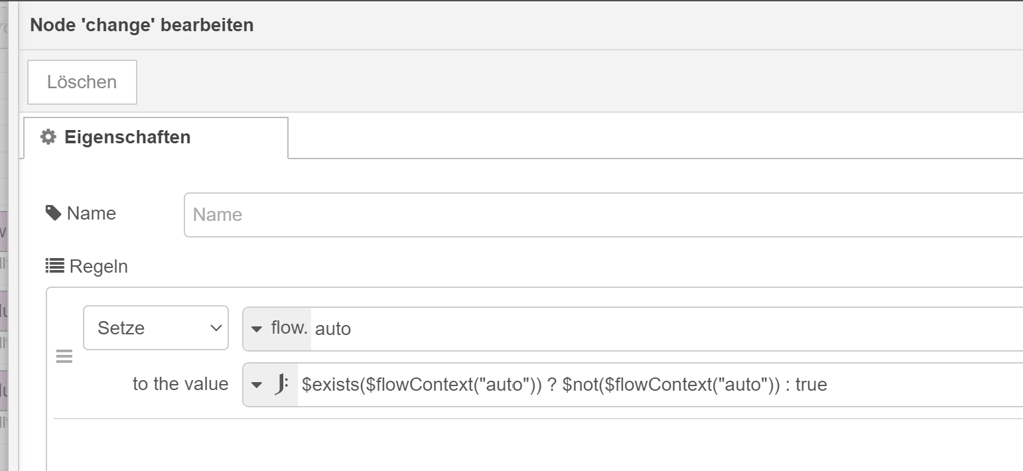The image size is (1023, 471).
Task: Click the Name field label
Action: [x=92, y=214]
